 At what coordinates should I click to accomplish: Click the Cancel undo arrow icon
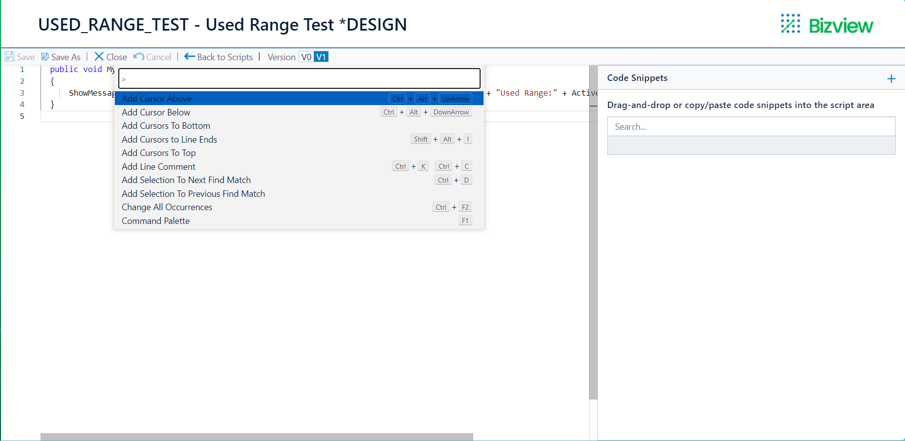point(139,57)
